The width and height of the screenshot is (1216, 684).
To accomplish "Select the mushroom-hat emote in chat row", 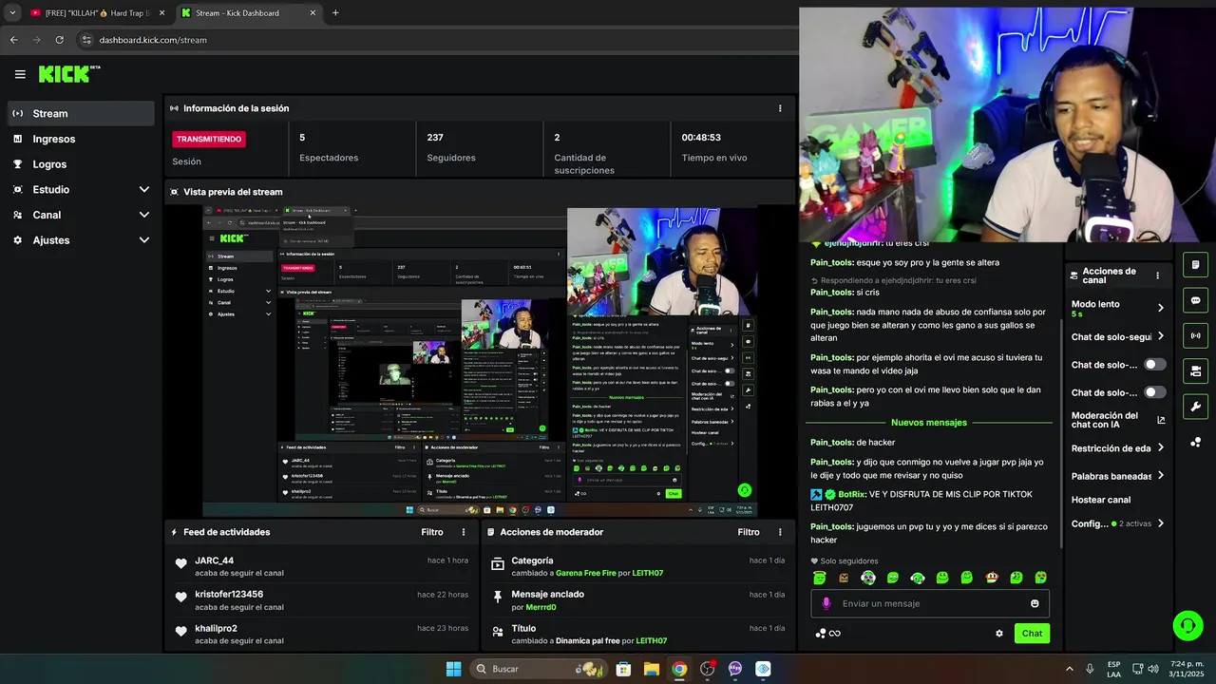I will point(992,578).
